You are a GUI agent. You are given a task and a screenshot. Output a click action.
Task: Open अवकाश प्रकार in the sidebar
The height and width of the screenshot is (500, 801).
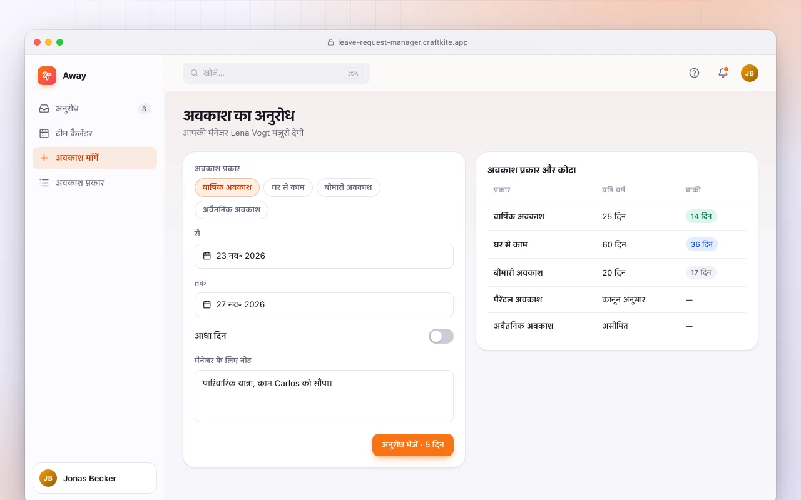[x=94, y=183]
